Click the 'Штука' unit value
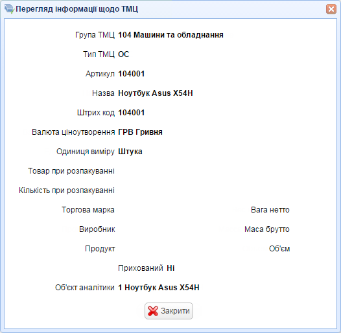Image resolution: width=341 pixels, height=333 pixels. tap(130, 152)
